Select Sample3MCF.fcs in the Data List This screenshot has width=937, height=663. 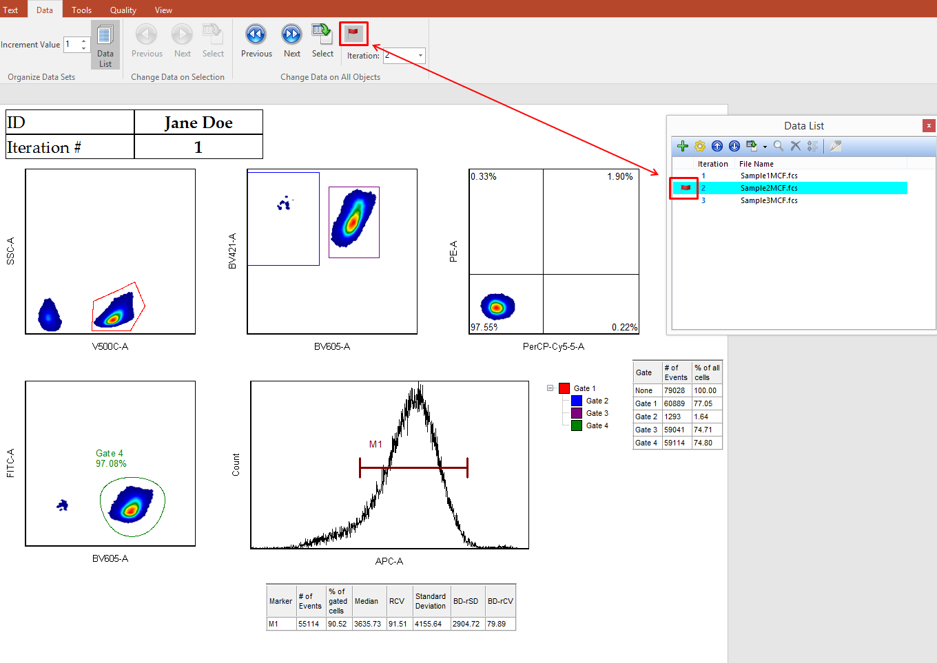(x=768, y=200)
